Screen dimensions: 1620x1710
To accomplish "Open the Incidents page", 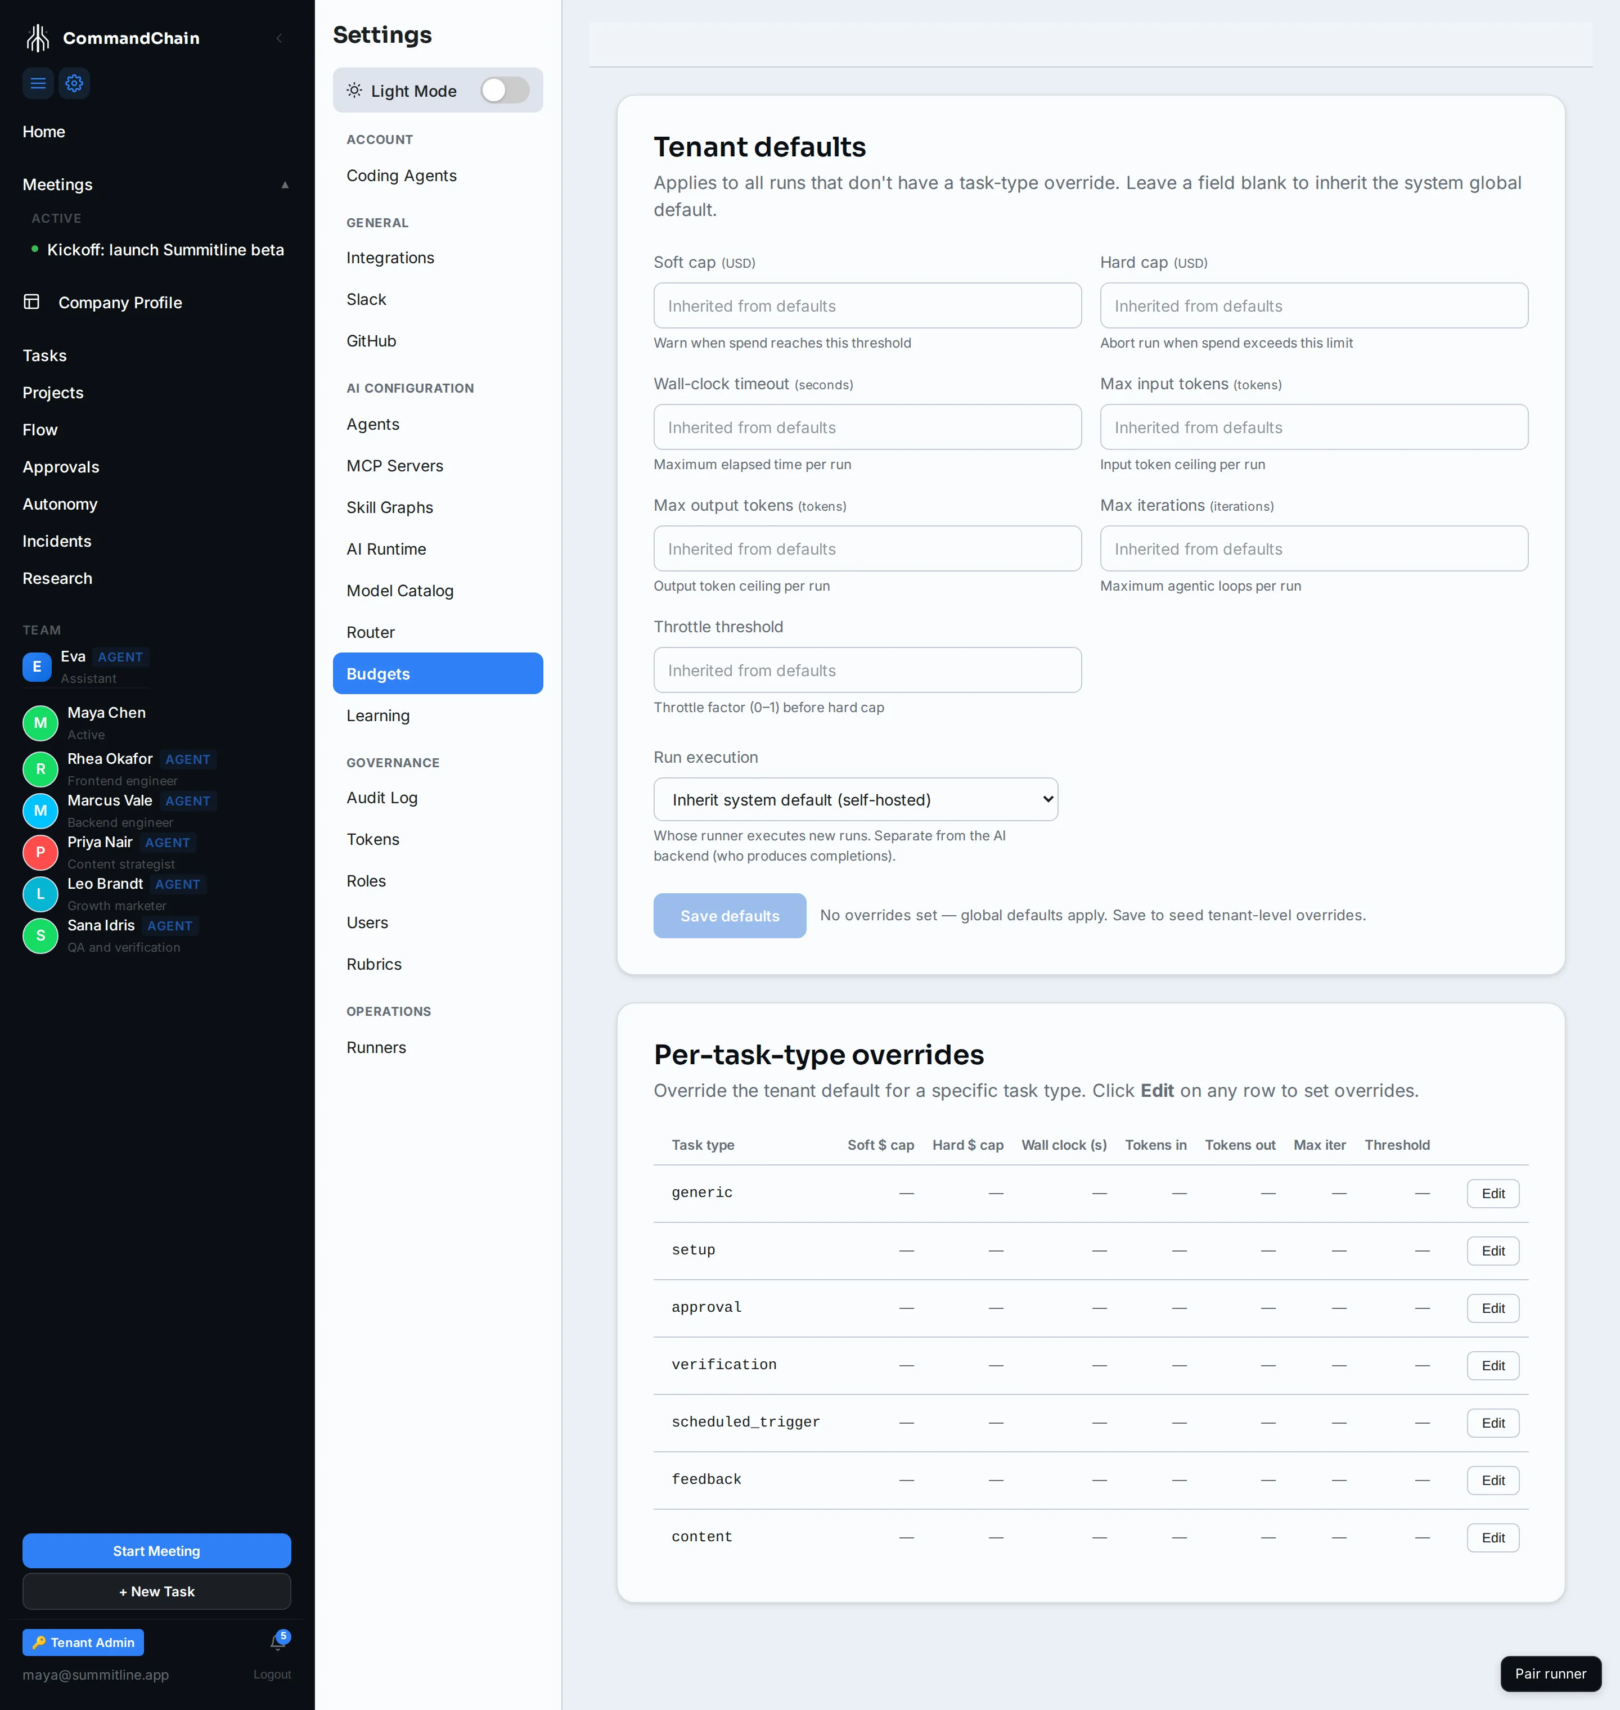I will coord(57,542).
